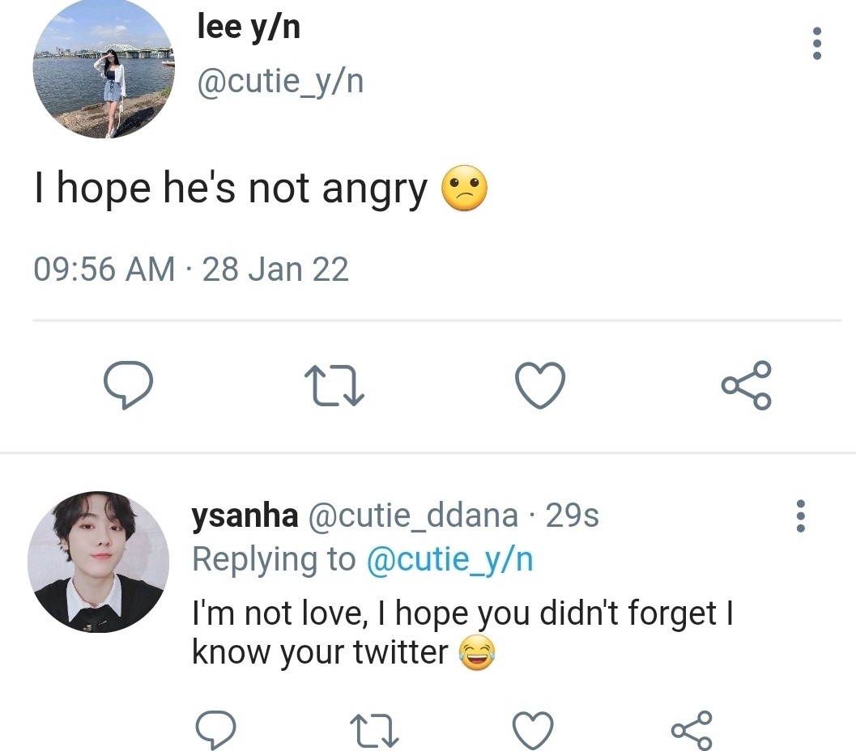Tap the @cutie_y/n handle under lee y/n
856x751 pixels.
point(280,81)
